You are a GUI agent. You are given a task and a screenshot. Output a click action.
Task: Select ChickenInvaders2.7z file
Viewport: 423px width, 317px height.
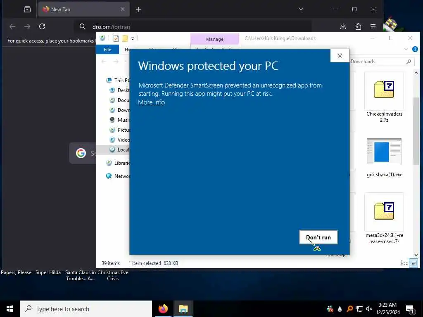(384, 97)
